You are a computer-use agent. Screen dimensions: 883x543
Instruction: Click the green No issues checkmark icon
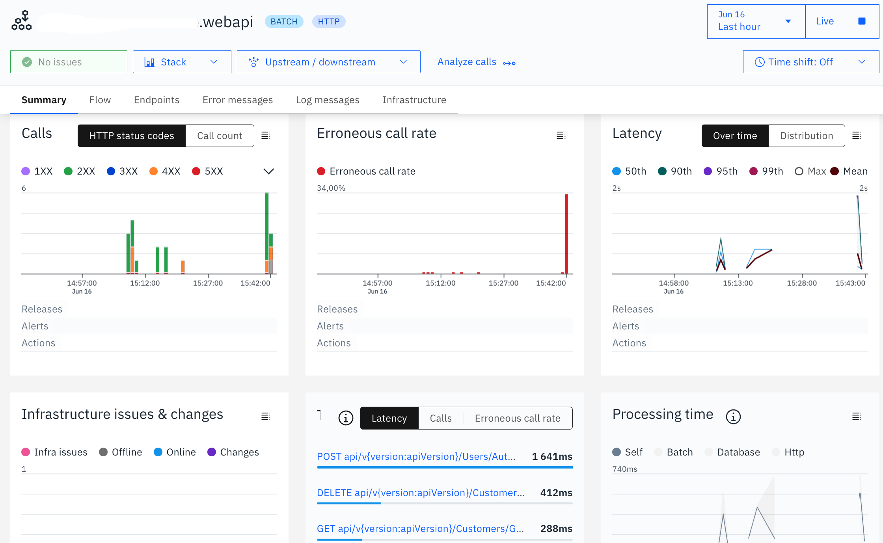pyautogui.click(x=27, y=62)
